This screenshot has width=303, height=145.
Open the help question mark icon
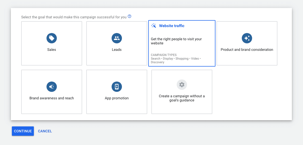(x=130, y=17)
